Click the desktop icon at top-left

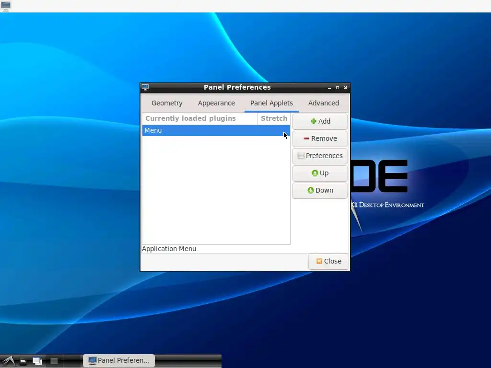coord(6,6)
